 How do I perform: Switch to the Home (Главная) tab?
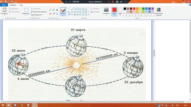coord(13,5)
